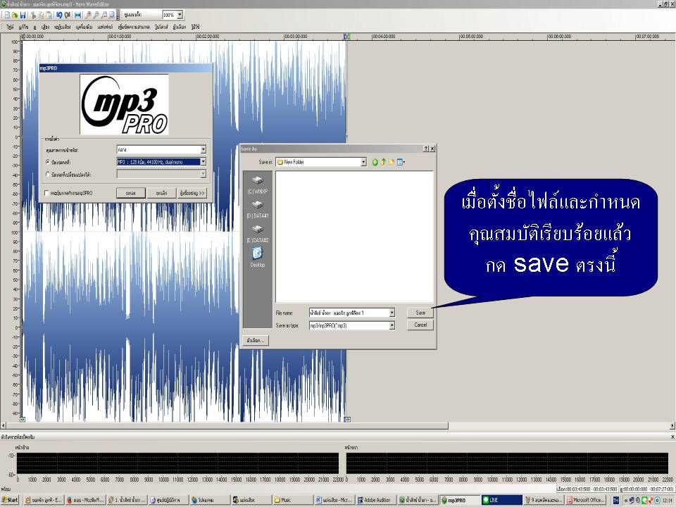Open the Save in folder dropdown
Screen dimensions: 676x507
[x=363, y=162]
